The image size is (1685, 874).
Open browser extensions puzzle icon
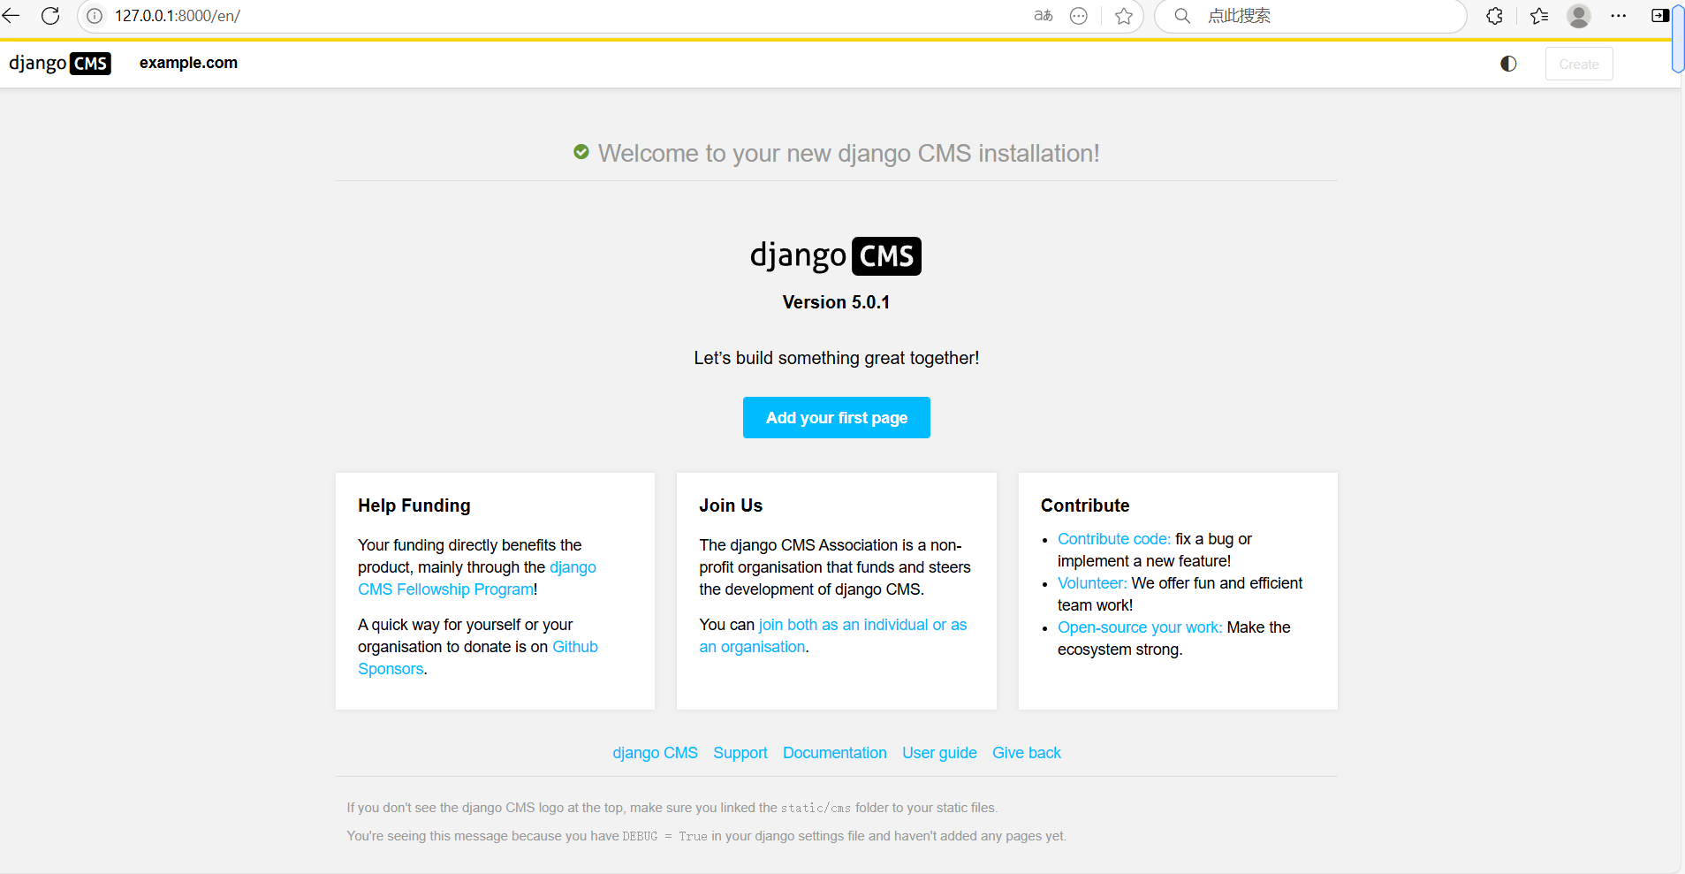pyautogui.click(x=1495, y=16)
